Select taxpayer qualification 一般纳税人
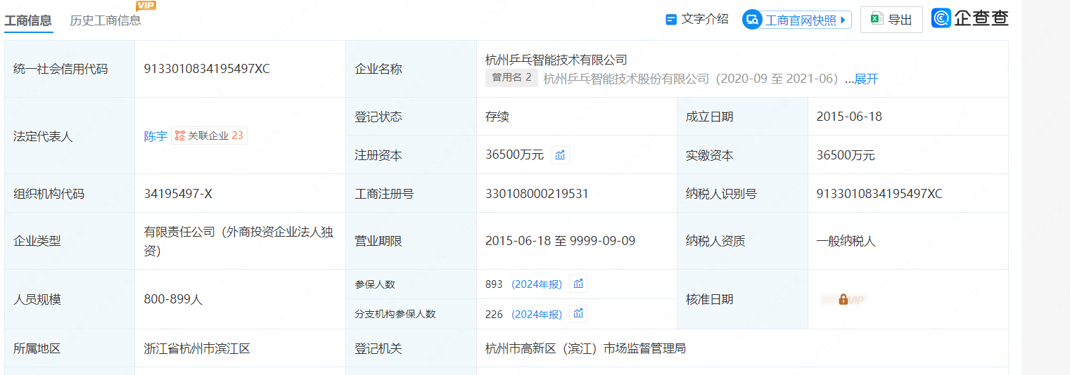The height and width of the screenshot is (375, 1070). [846, 241]
